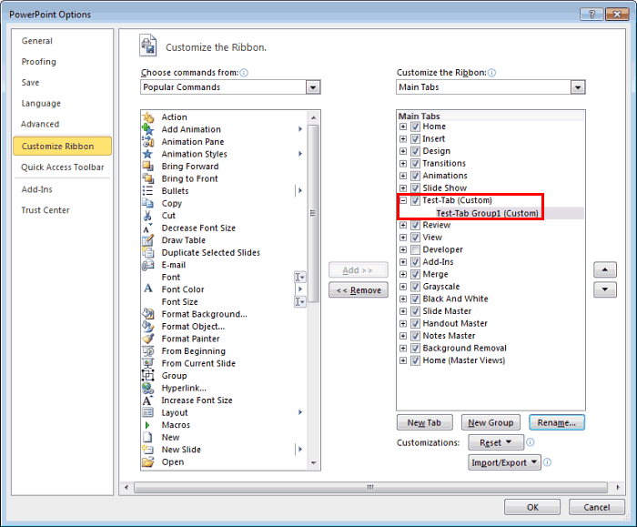Image resolution: width=637 pixels, height=527 pixels.
Task: Uncheck the Review tab checkbox
Action: point(415,225)
